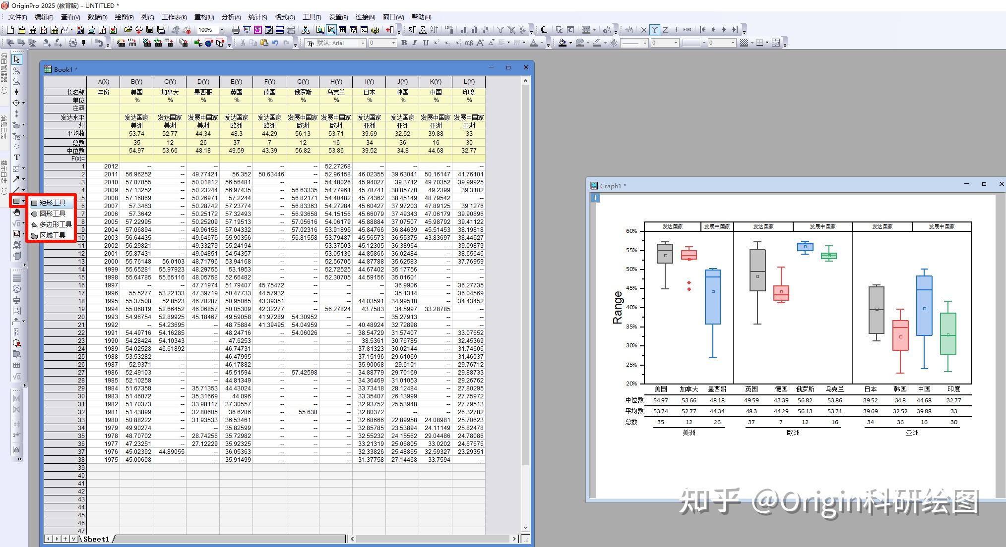Select column header A(X) in Book1
This screenshot has width=1006, height=547.
coord(103,82)
